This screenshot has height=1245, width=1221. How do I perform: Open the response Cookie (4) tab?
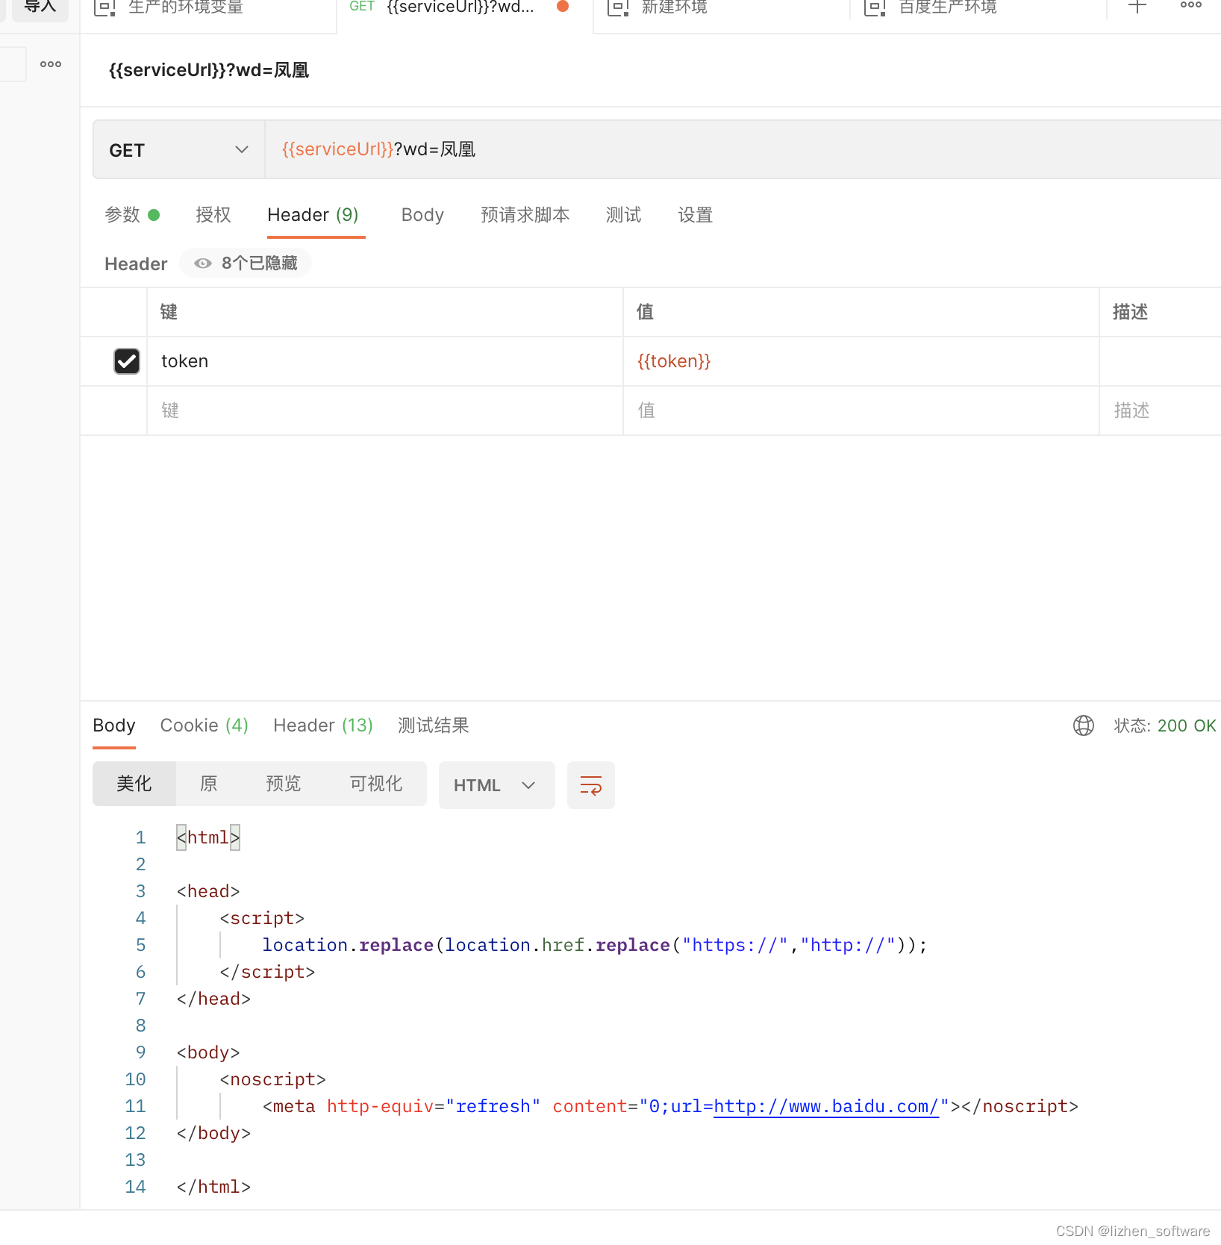tap(204, 726)
